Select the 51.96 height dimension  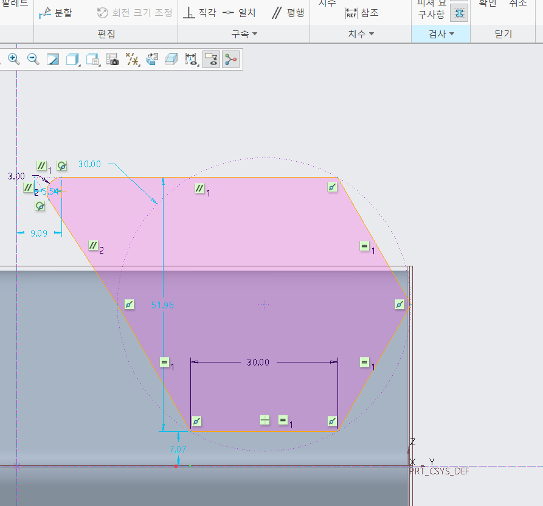(x=162, y=305)
